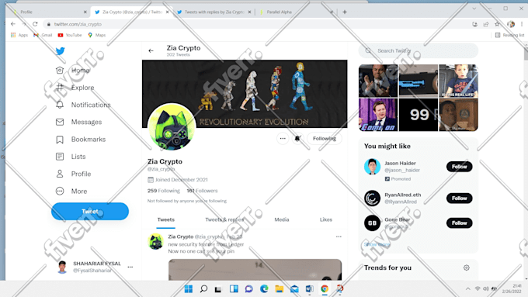This screenshot has height=297, width=528.
Task: Open Profile in the sidebar
Action: [73, 174]
